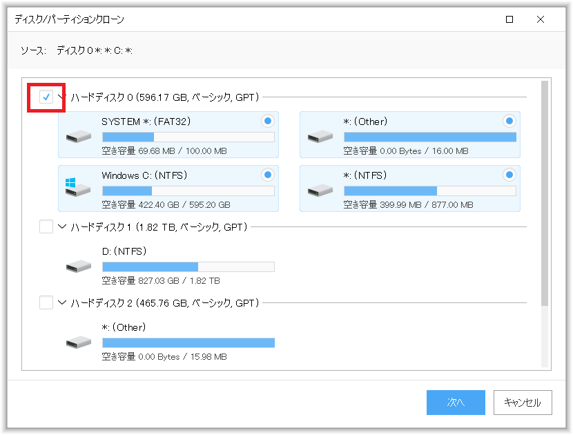Click the 16.00 MB Other partition usage bar
The width and height of the screenshot is (573, 435).
(430, 137)
